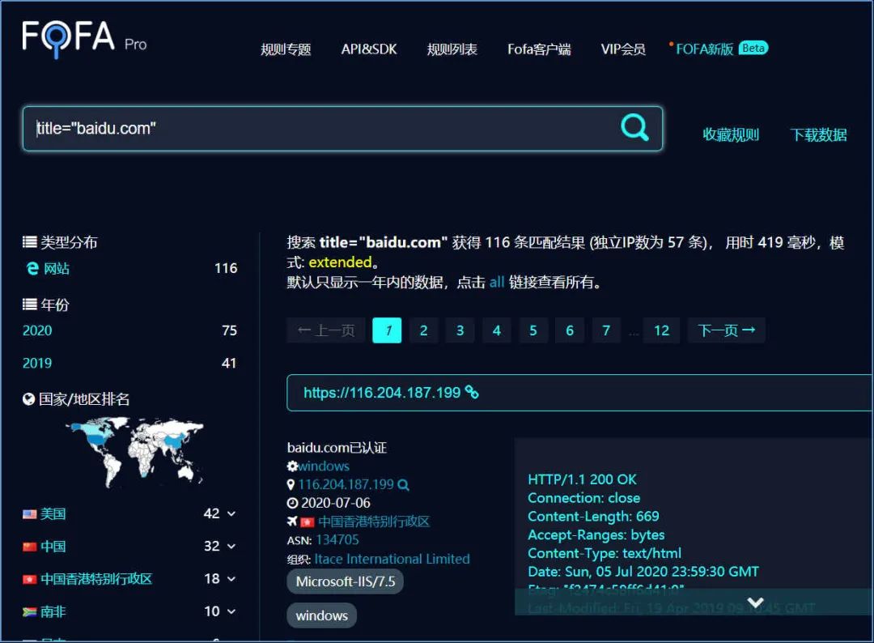Open the 规则列表 menu item
The image size is (874, 643).
452,49
